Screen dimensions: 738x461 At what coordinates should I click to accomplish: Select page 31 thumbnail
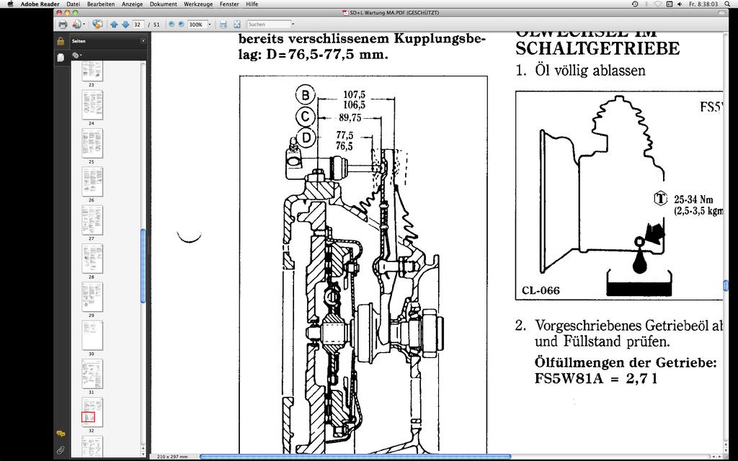click(92, 374)
